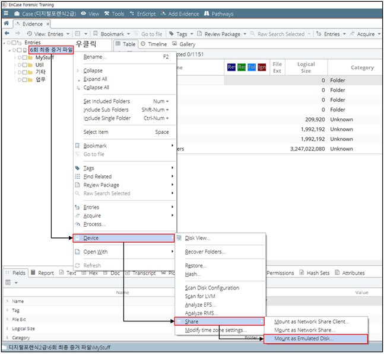Click the grid table icon below Fields

click(8, 282)
